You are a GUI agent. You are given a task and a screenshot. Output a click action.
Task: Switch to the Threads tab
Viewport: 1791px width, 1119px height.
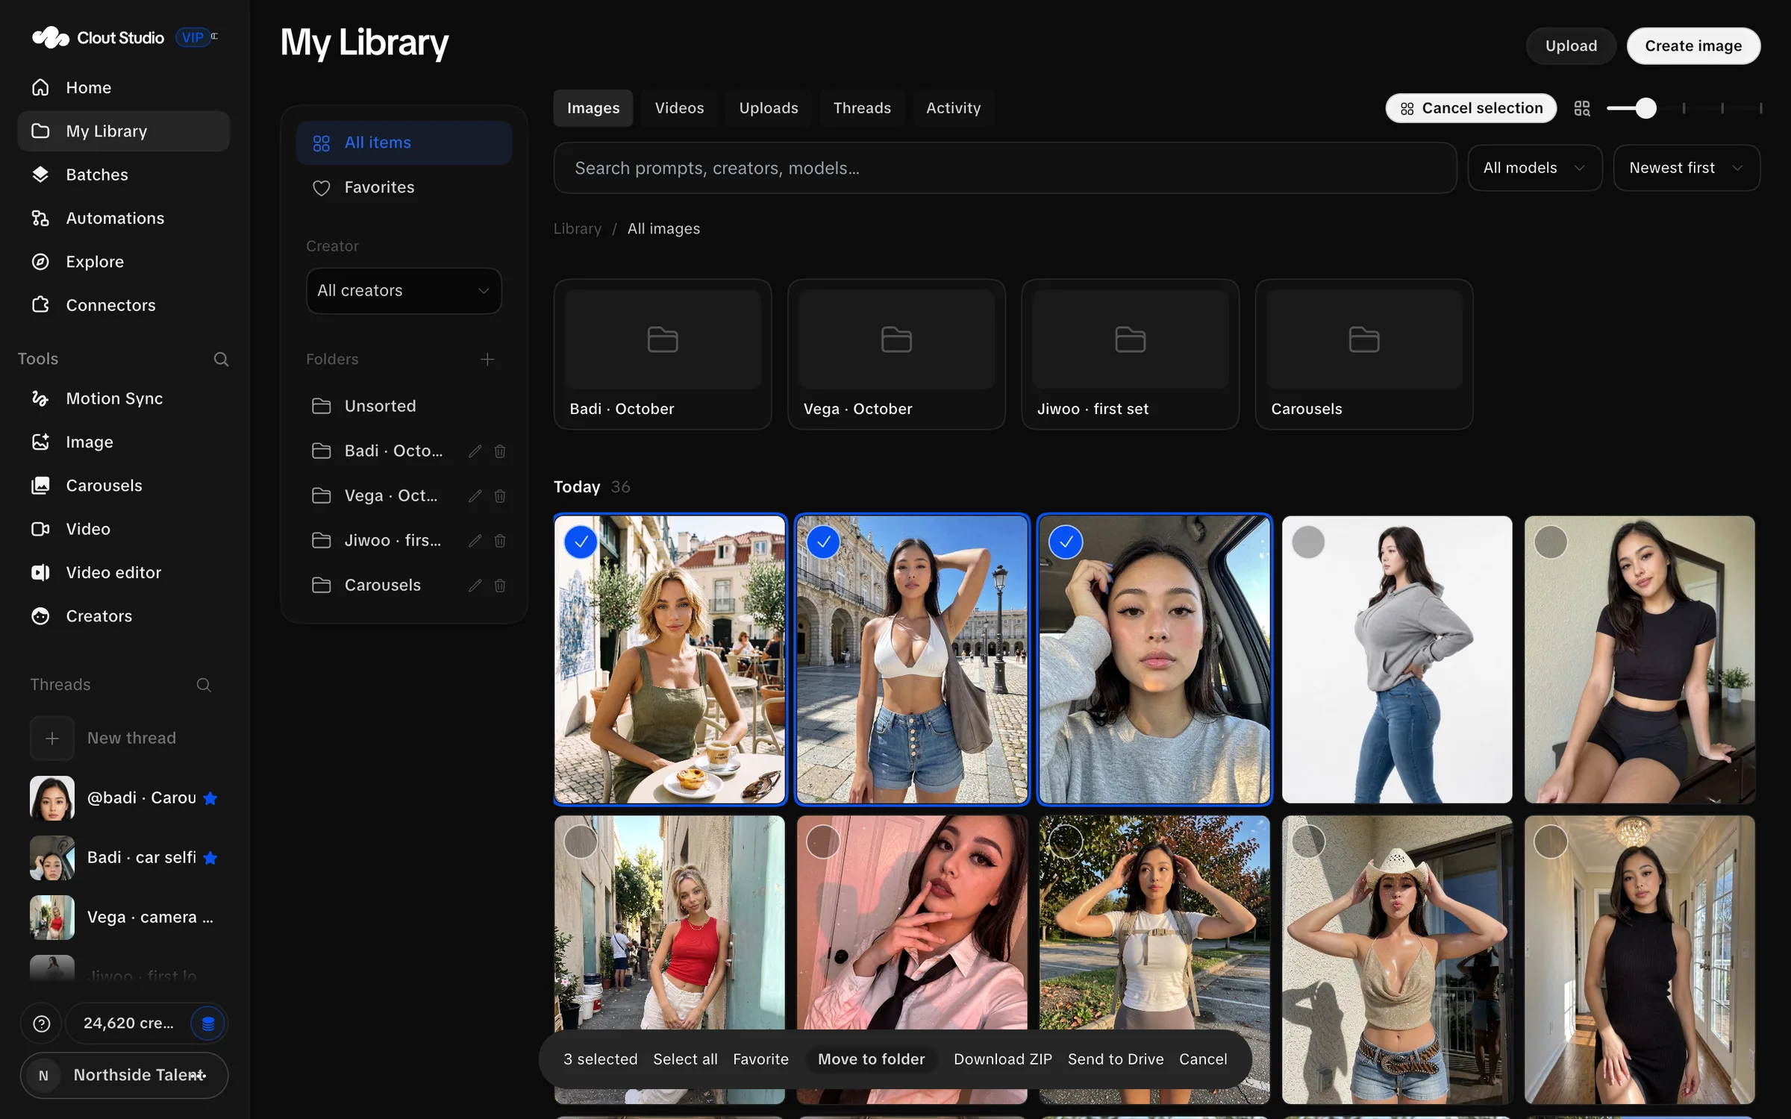(x=862, y=108)
